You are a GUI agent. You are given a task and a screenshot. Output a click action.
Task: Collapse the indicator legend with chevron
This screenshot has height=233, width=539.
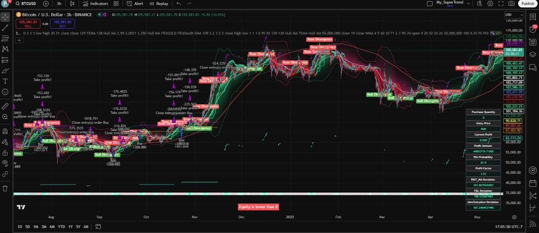19,40
